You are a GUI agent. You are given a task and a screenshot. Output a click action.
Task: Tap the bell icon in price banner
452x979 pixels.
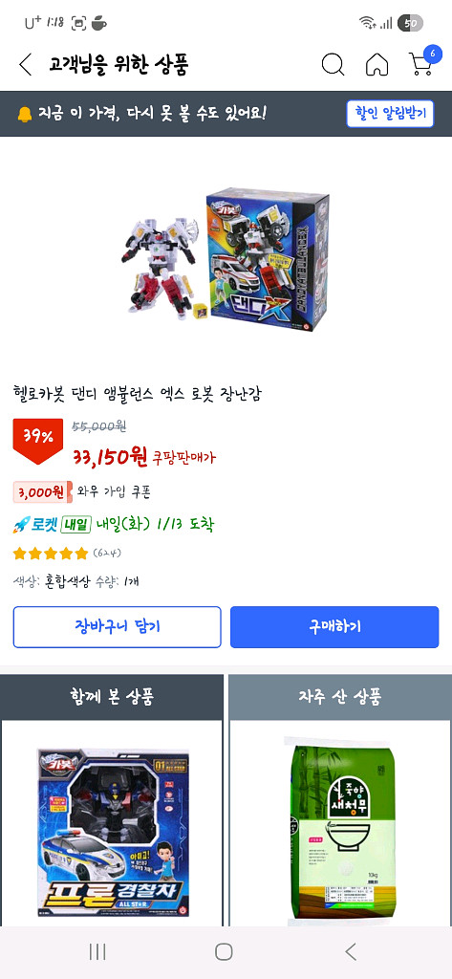(24, 115)
